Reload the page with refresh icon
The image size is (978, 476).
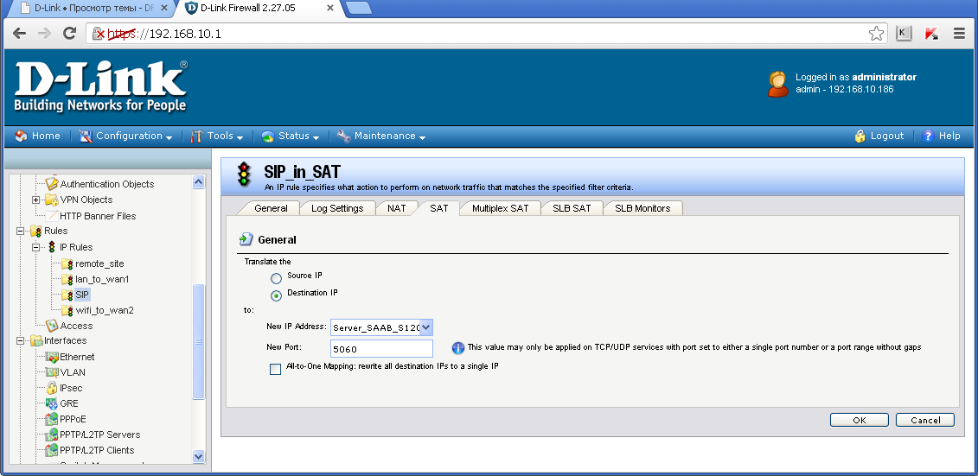[69, 34]
